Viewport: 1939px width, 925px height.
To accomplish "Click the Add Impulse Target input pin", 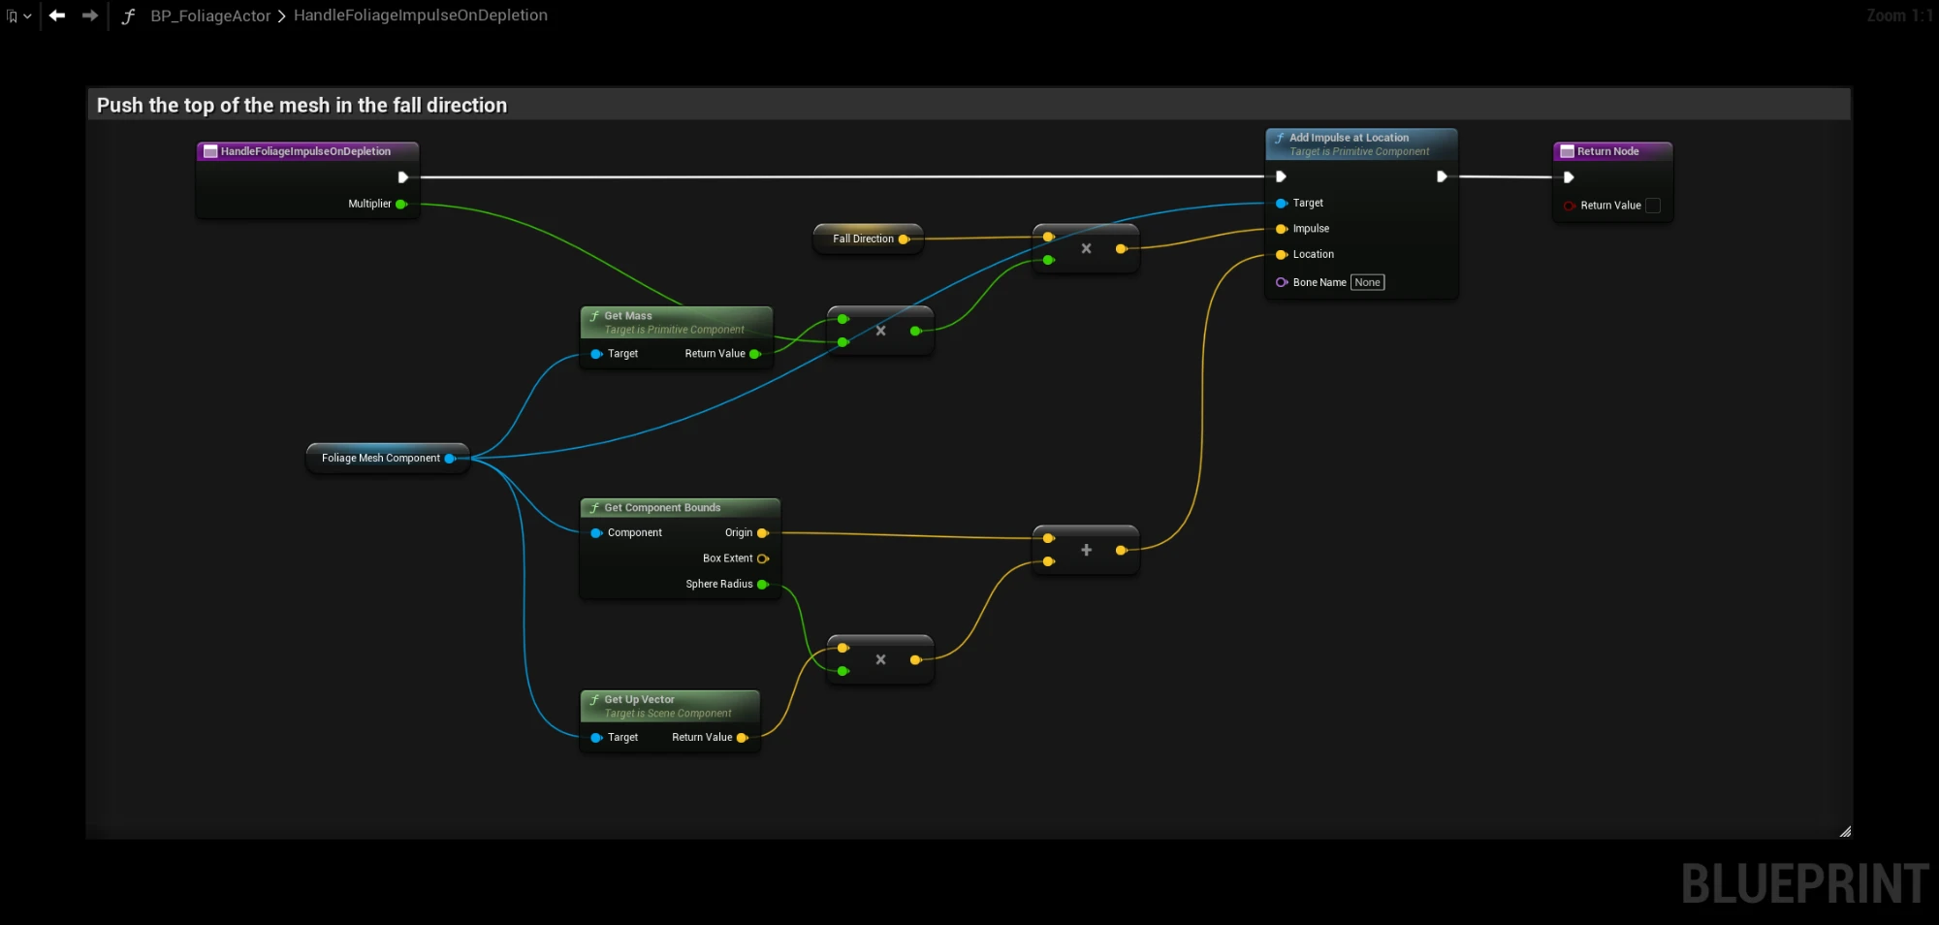I will [x=1282, y=204].
